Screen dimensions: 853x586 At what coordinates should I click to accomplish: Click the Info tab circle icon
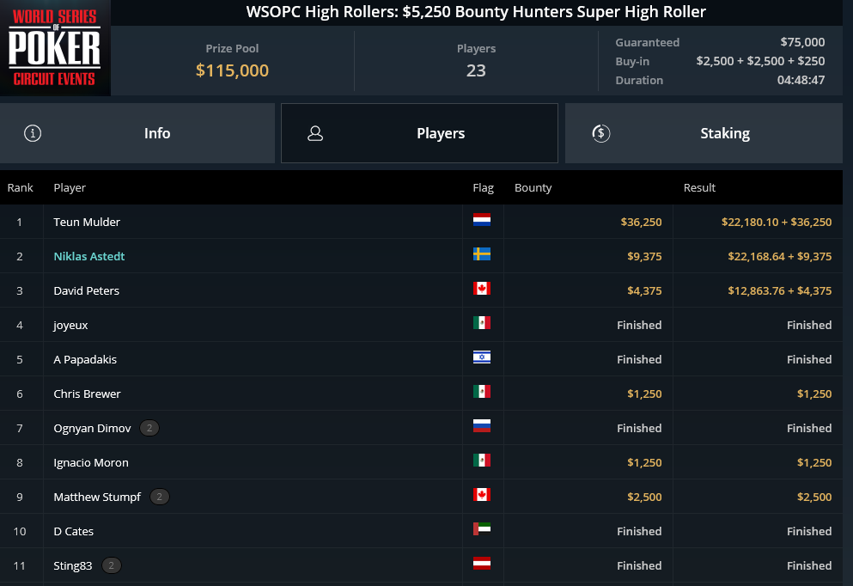tap(33, 133)
